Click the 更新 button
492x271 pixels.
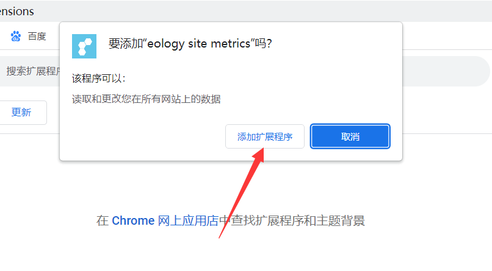click(x=21, y=113)
